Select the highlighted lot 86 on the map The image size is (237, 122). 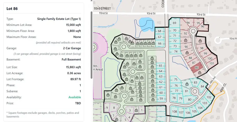point(196,68)
